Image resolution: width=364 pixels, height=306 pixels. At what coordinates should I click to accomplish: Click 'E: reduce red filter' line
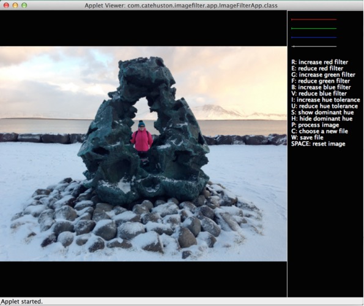tap(317, 69)
